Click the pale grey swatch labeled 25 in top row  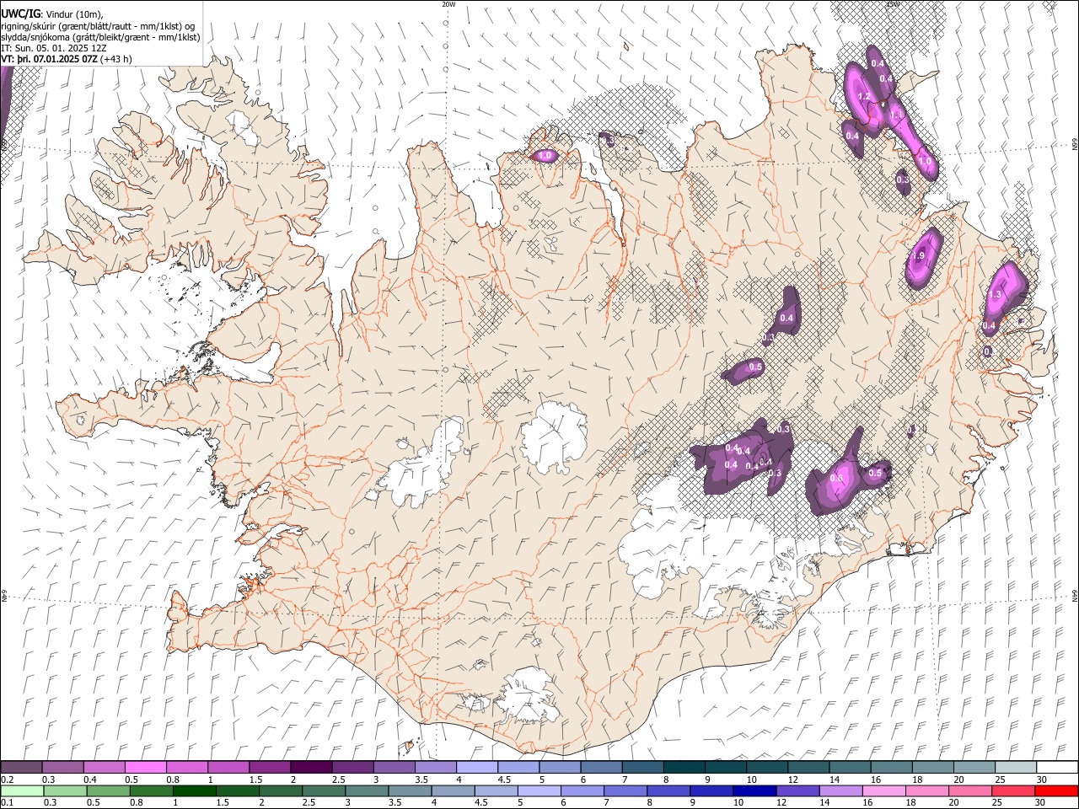click(x=1015, y=768)
